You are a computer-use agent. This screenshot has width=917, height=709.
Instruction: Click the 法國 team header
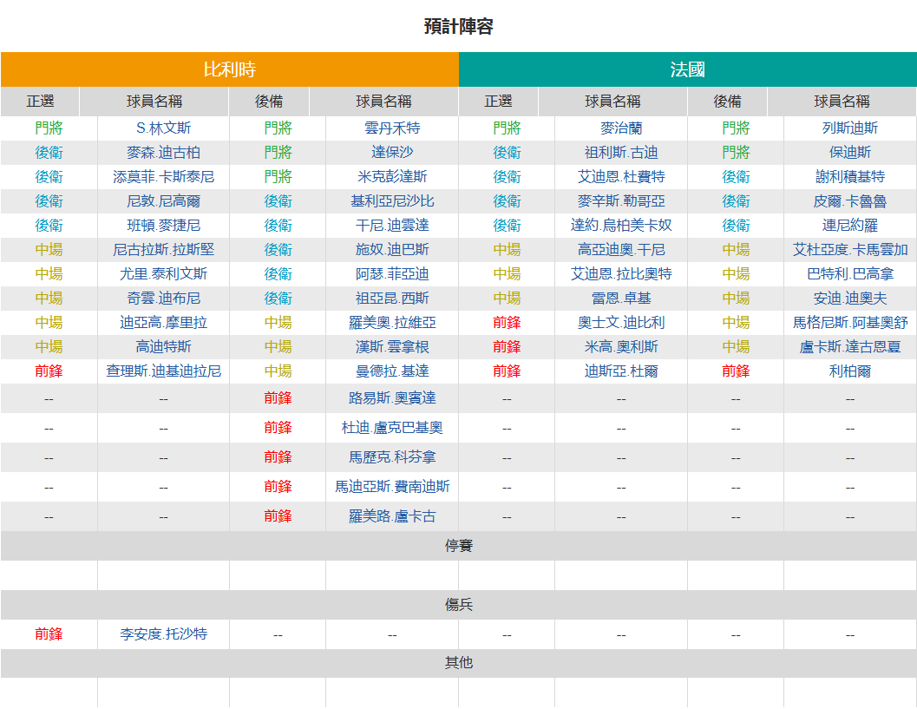coord(687,69)
